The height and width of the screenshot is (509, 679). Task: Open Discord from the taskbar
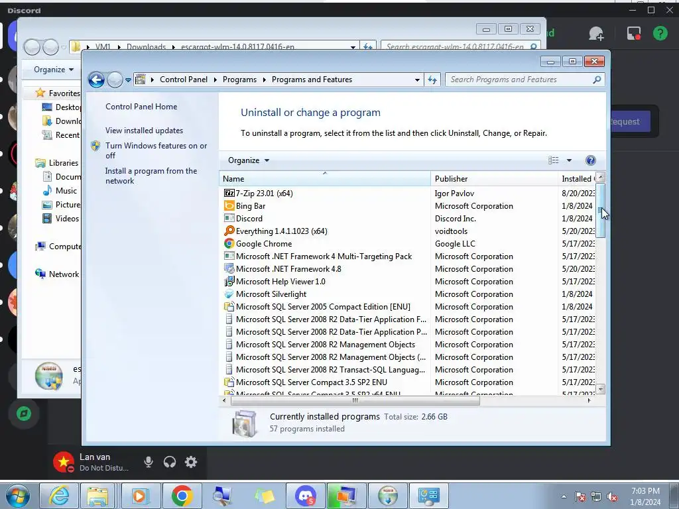pos(305,496)
